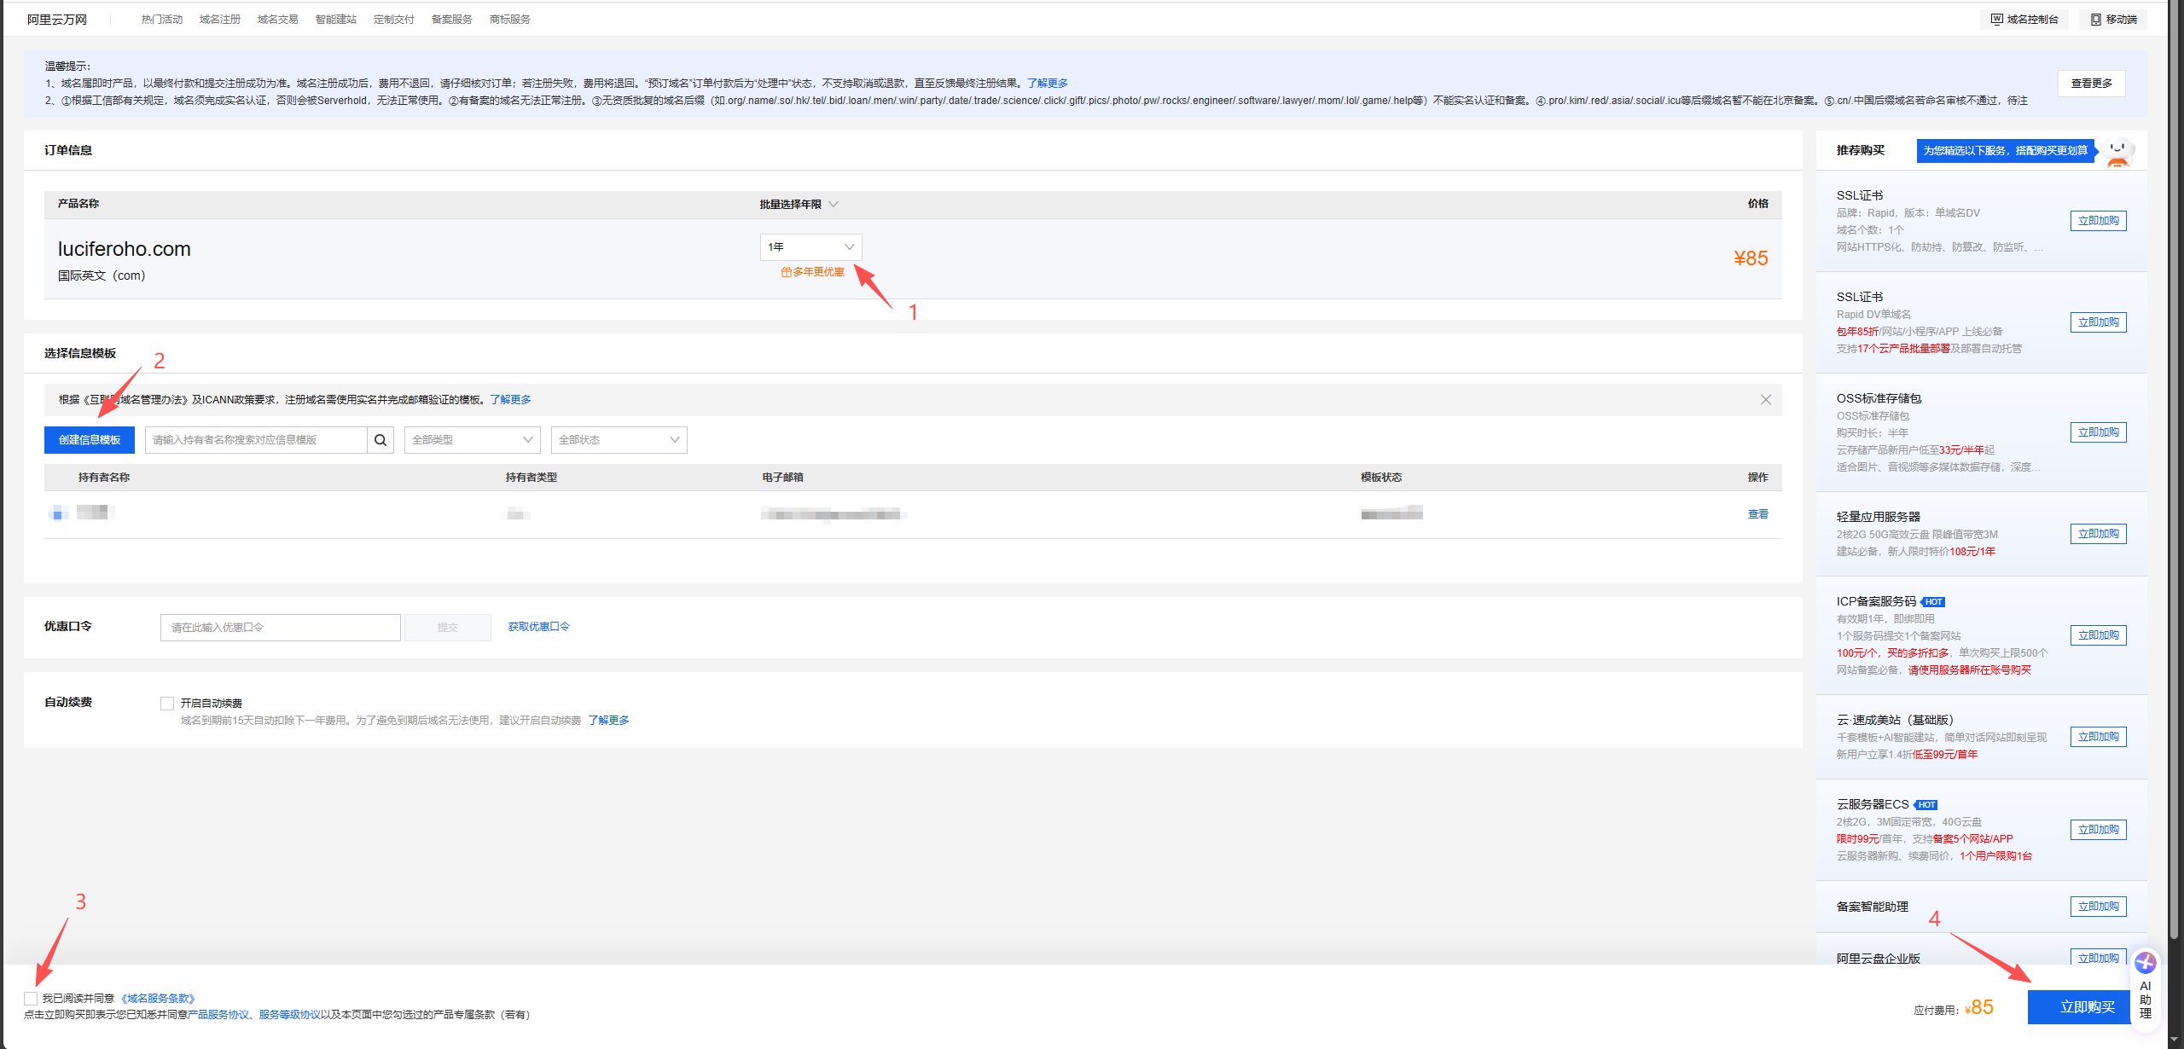Click the robot mascot in recommendations
Screen dimensions: 2184x1049
coord(2117,152)
